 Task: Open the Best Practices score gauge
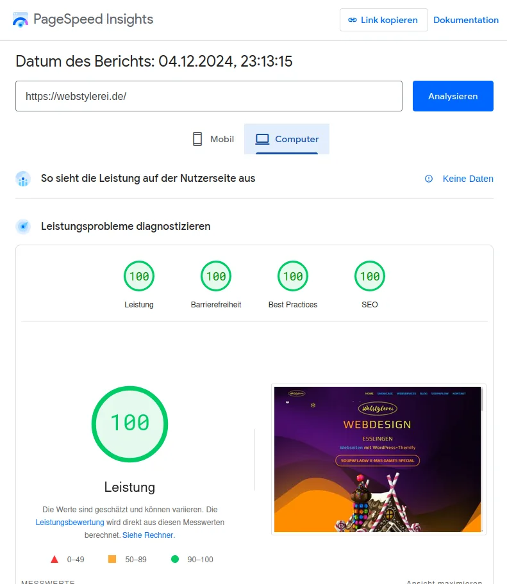coord(293,276)
